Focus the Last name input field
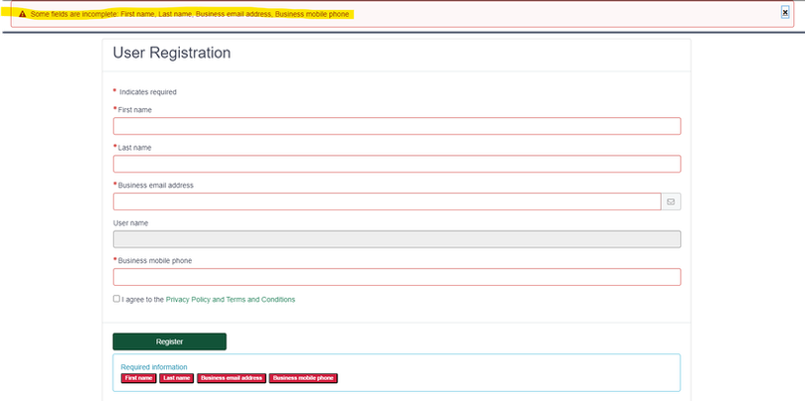 pyautogui.click(x=397, y=164)
